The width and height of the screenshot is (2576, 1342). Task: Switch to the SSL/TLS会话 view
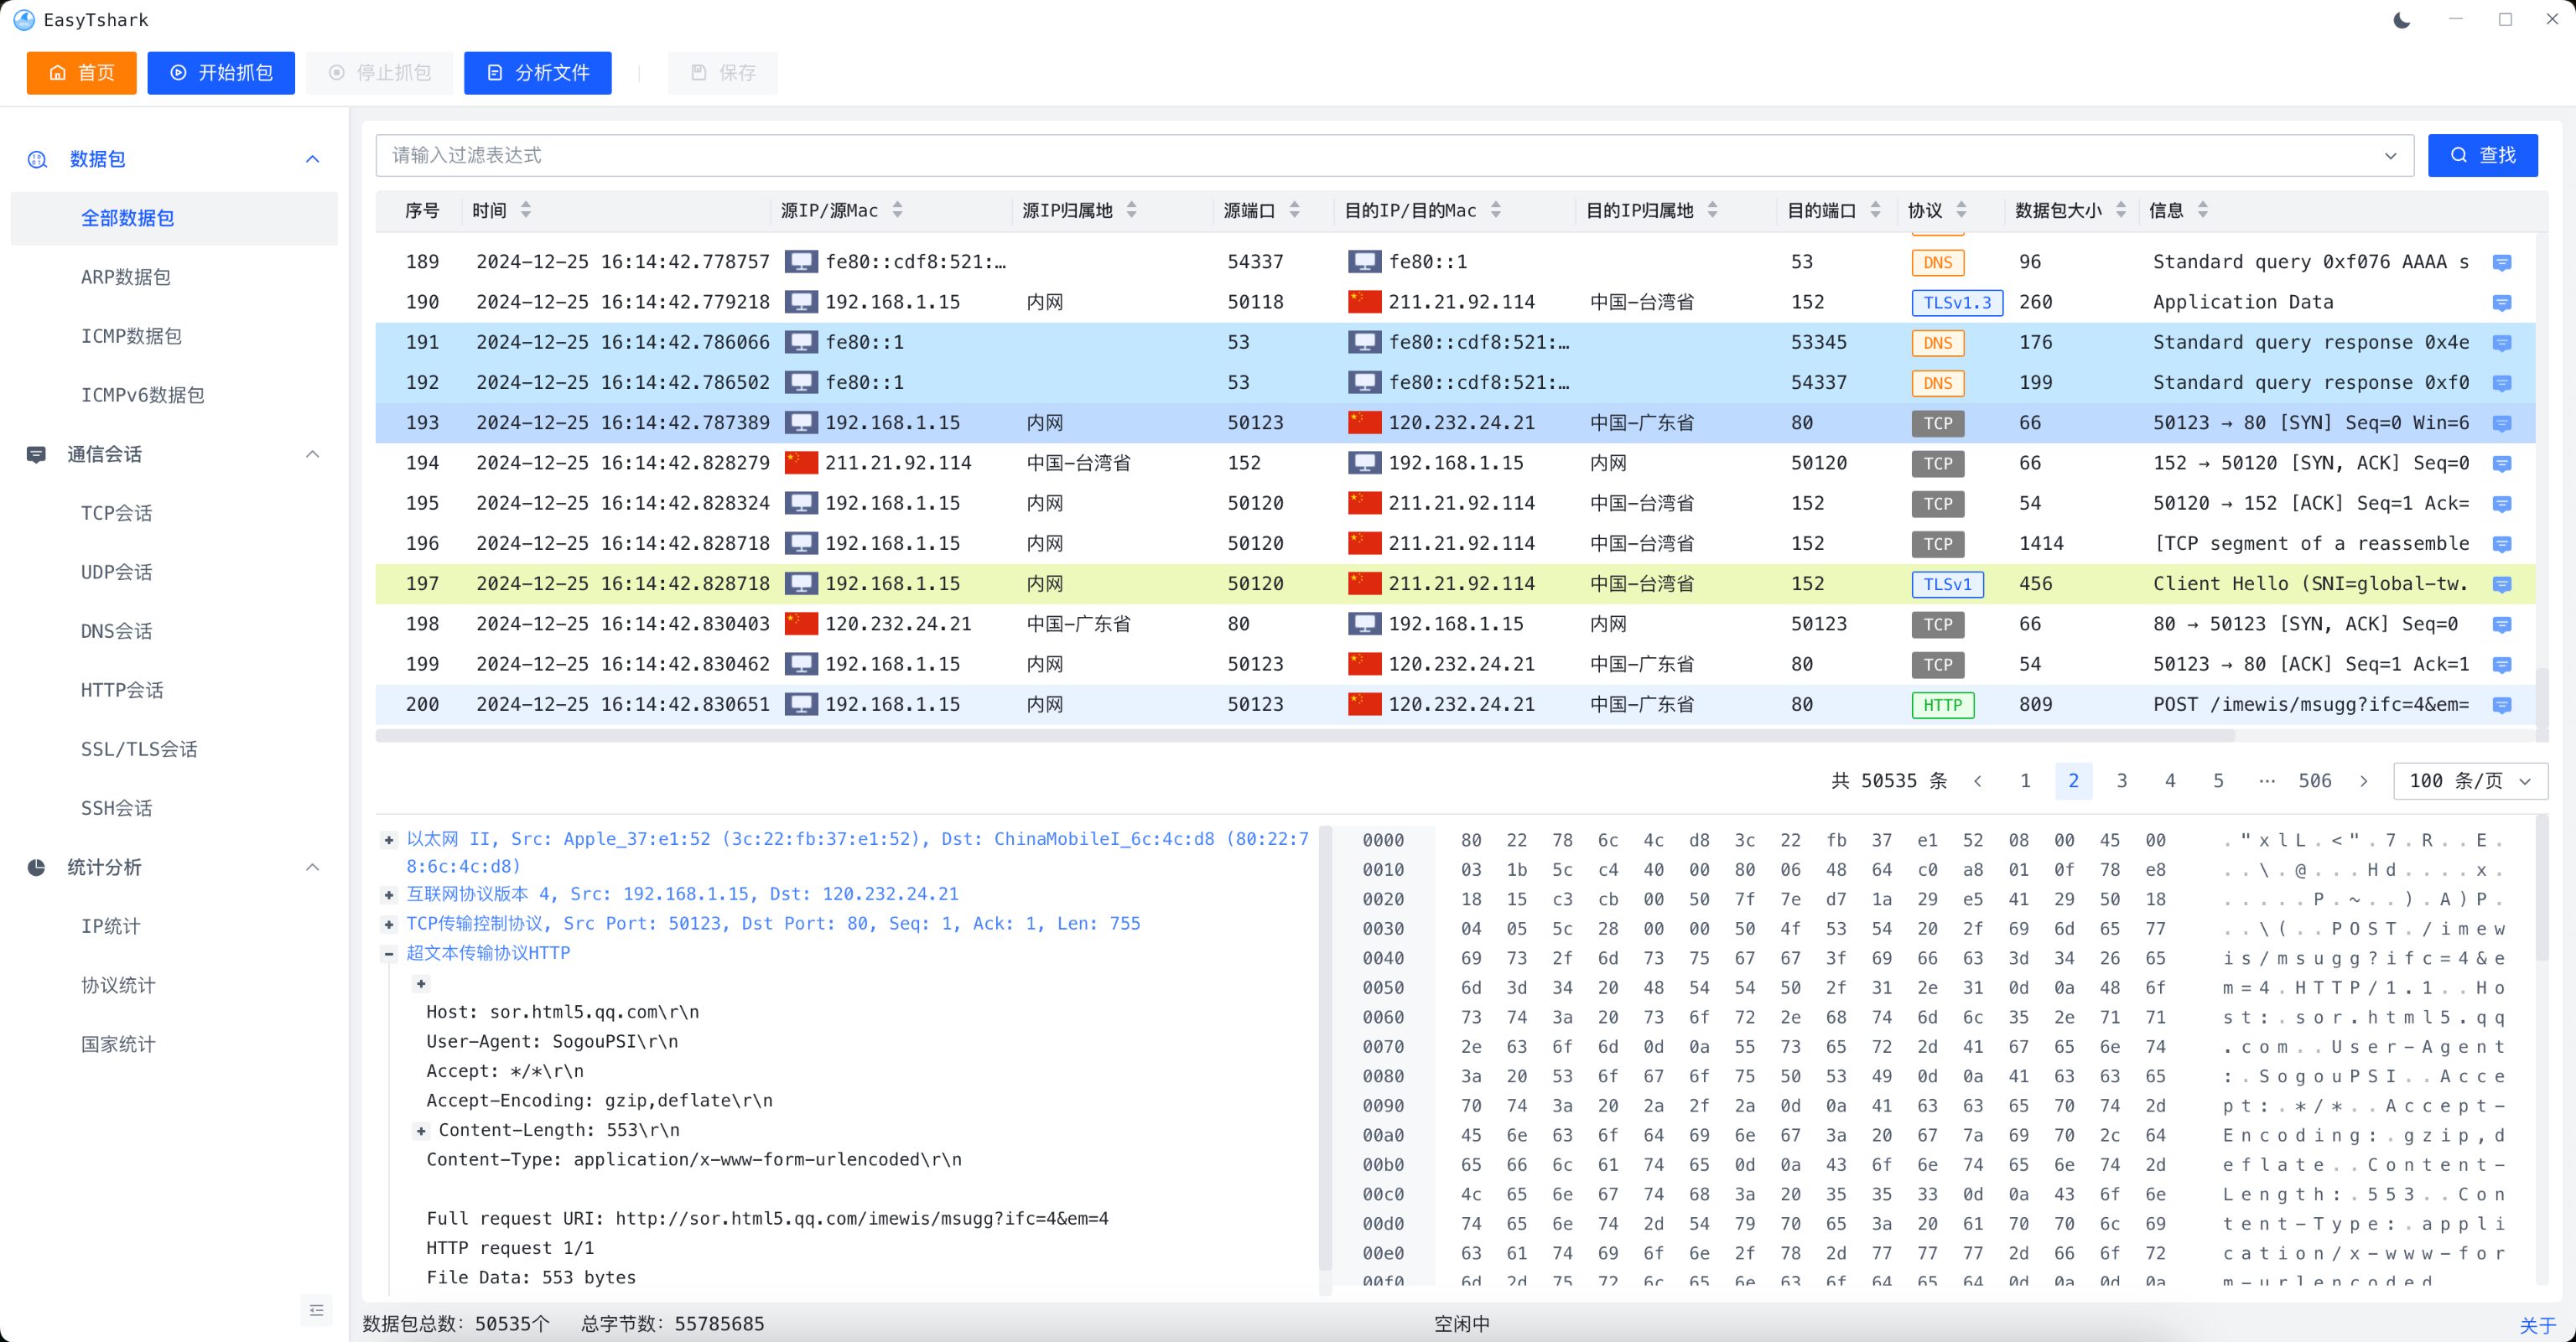click(x=139, y=749)
